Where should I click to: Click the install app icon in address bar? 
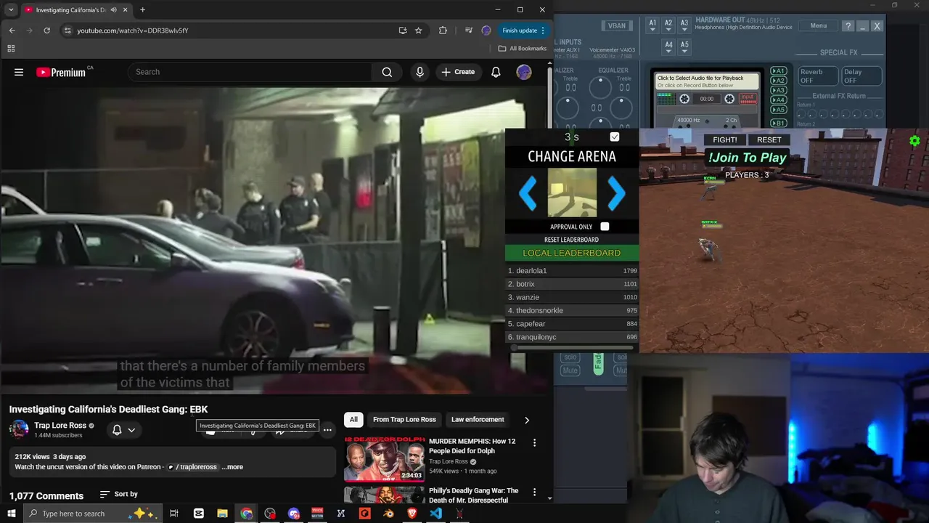403,31
